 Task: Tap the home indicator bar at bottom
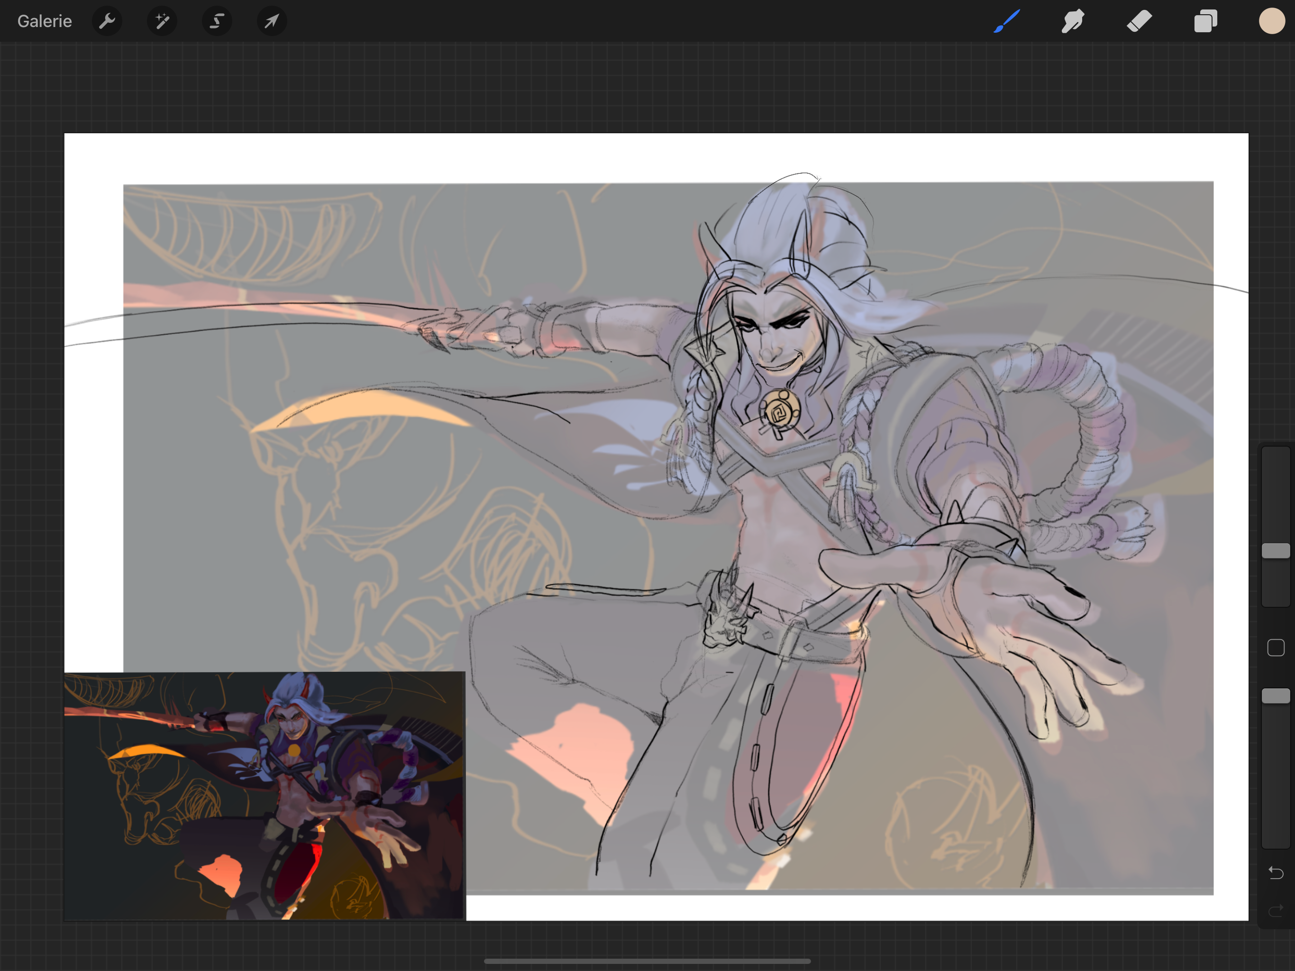tap(647, 961)
